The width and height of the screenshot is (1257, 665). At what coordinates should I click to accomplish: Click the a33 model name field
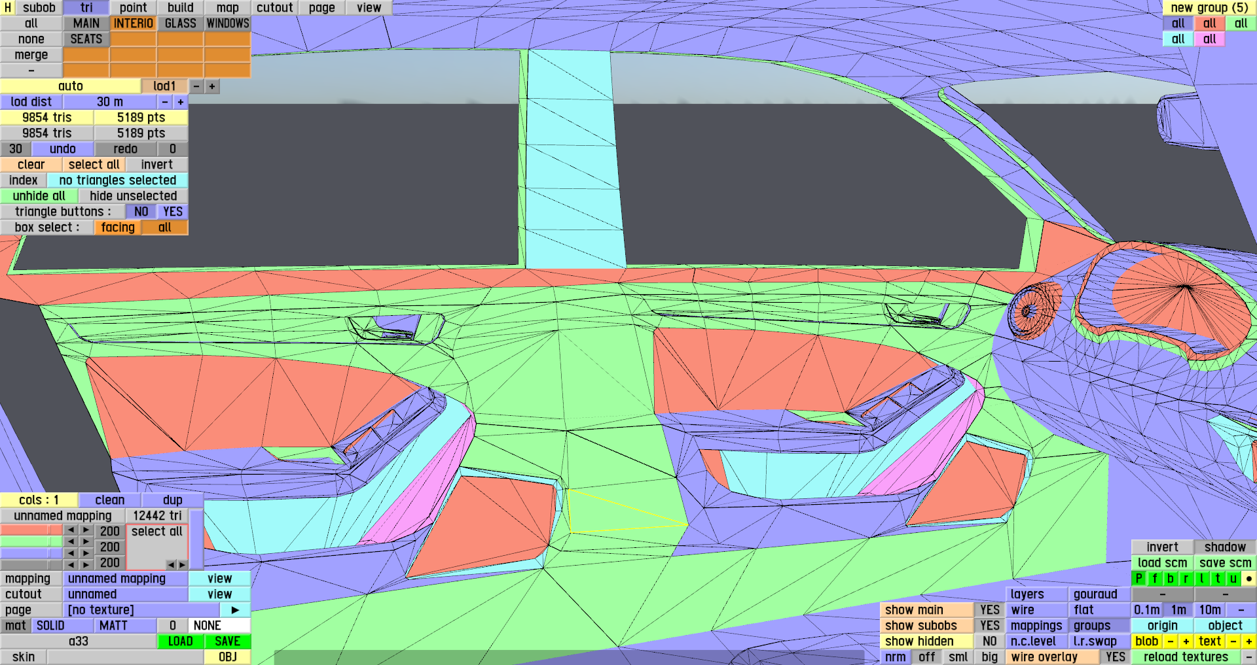click(79, 641)
